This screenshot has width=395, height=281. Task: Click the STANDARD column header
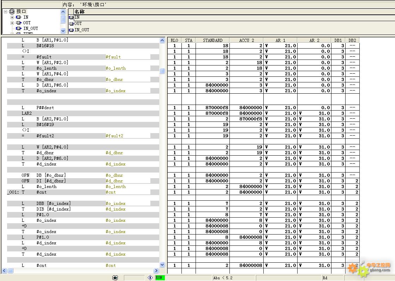pyautogui.click(x=213, y=40)
